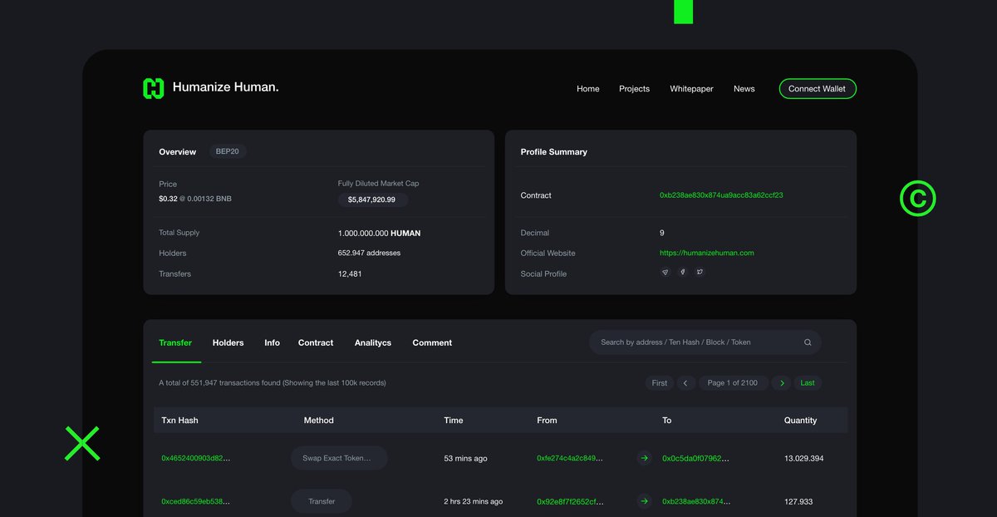Open From address 0x92e8f7f2652cf...
997x517 pixels.
[x=570, y=501]
